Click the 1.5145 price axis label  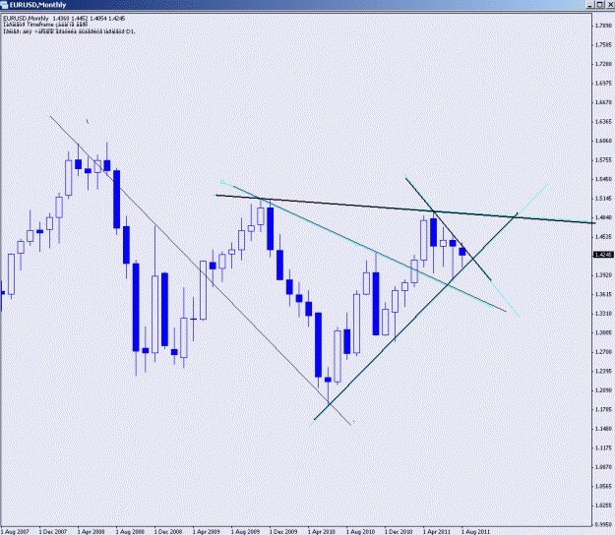pos(604,199)
